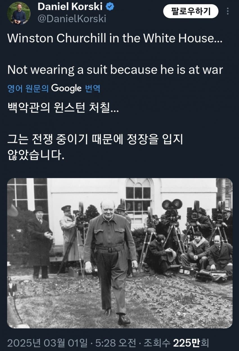
Task: Click the 'Not wearing a suit' sentence
Action: 115,70
